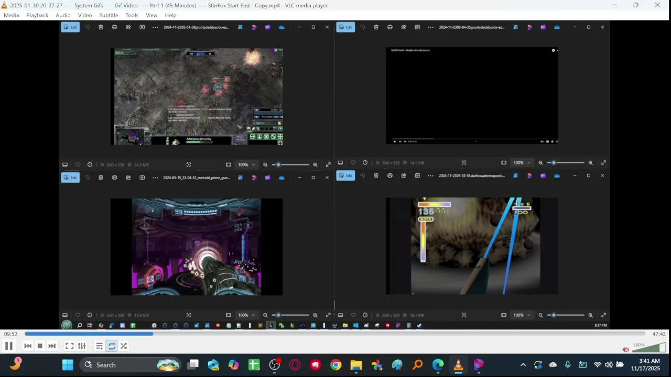Click Edit in the metroid_prime Photos window
Image resolution: width=671 pixels, height=377 pixels.
(x=70, y=178)
